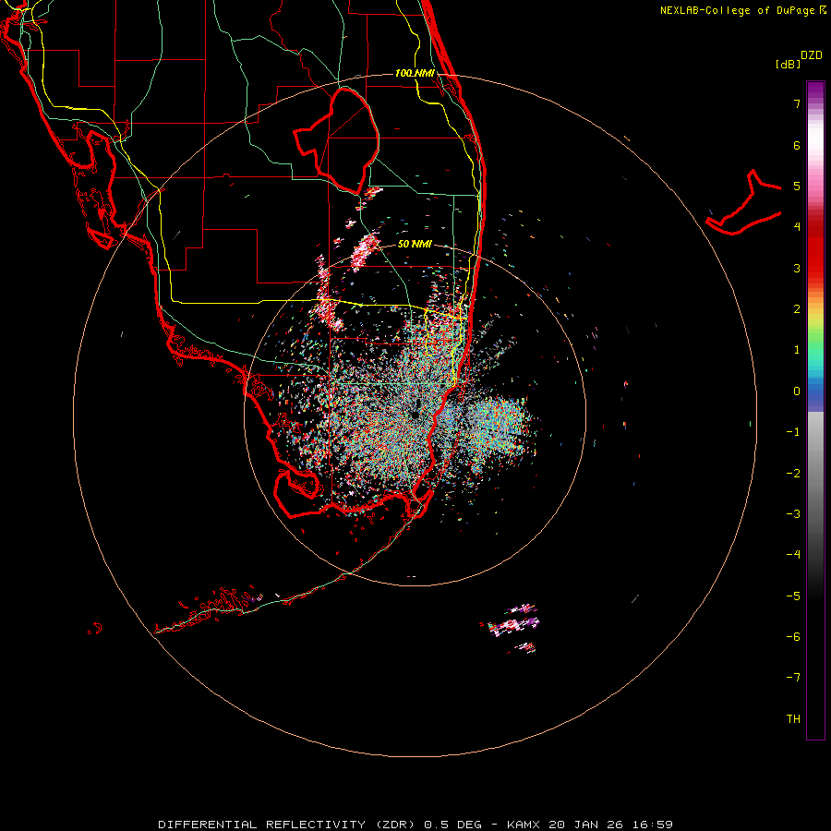Click the NEXLAB-College of DuPage label
831x831 pixels.
click(x=743, y=10)
